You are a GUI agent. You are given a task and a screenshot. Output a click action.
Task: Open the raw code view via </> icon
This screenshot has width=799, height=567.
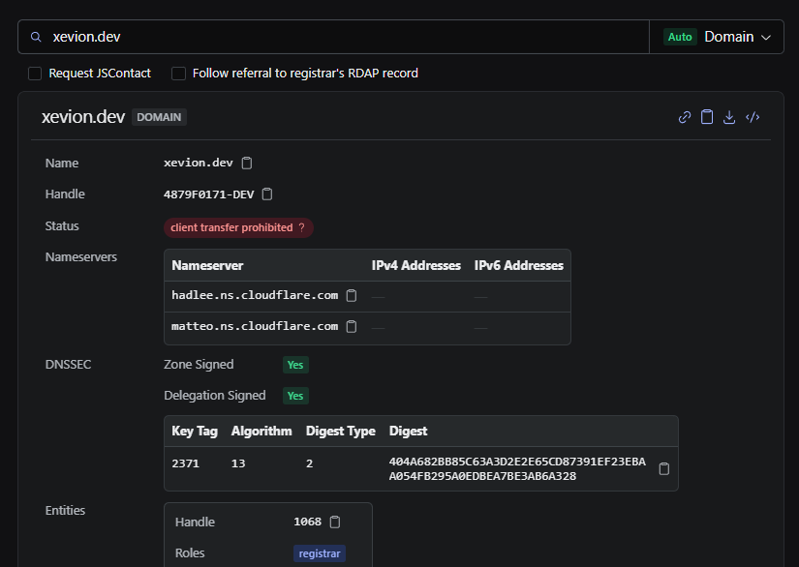[x=753, y=117]
